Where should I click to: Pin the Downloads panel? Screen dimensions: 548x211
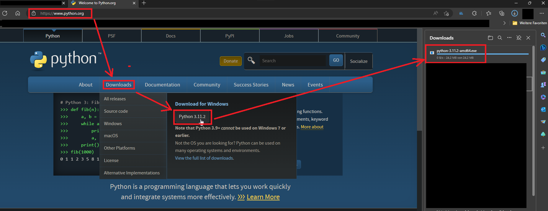coord(519,38)
